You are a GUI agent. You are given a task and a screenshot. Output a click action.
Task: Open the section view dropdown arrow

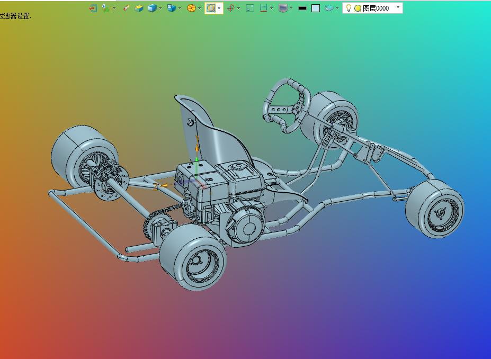(272, 8)
